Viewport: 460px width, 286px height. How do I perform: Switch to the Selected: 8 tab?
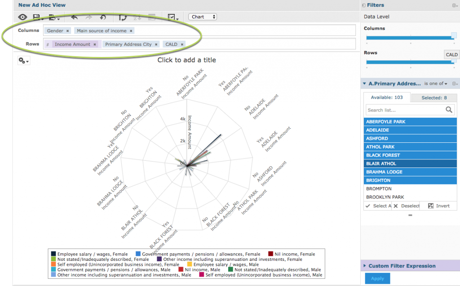(x=434, y=97)
